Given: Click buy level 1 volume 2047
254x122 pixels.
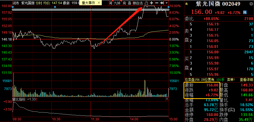Looking at the screenshot, I should coord(249,52).
